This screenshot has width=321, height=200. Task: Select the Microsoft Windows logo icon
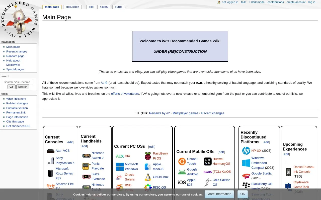coord(120,167)
